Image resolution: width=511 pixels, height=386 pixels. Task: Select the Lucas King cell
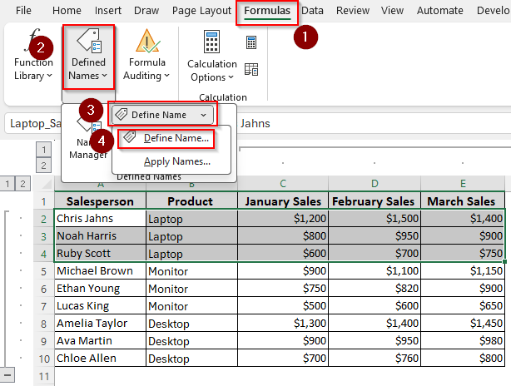[x=100, y=306]
